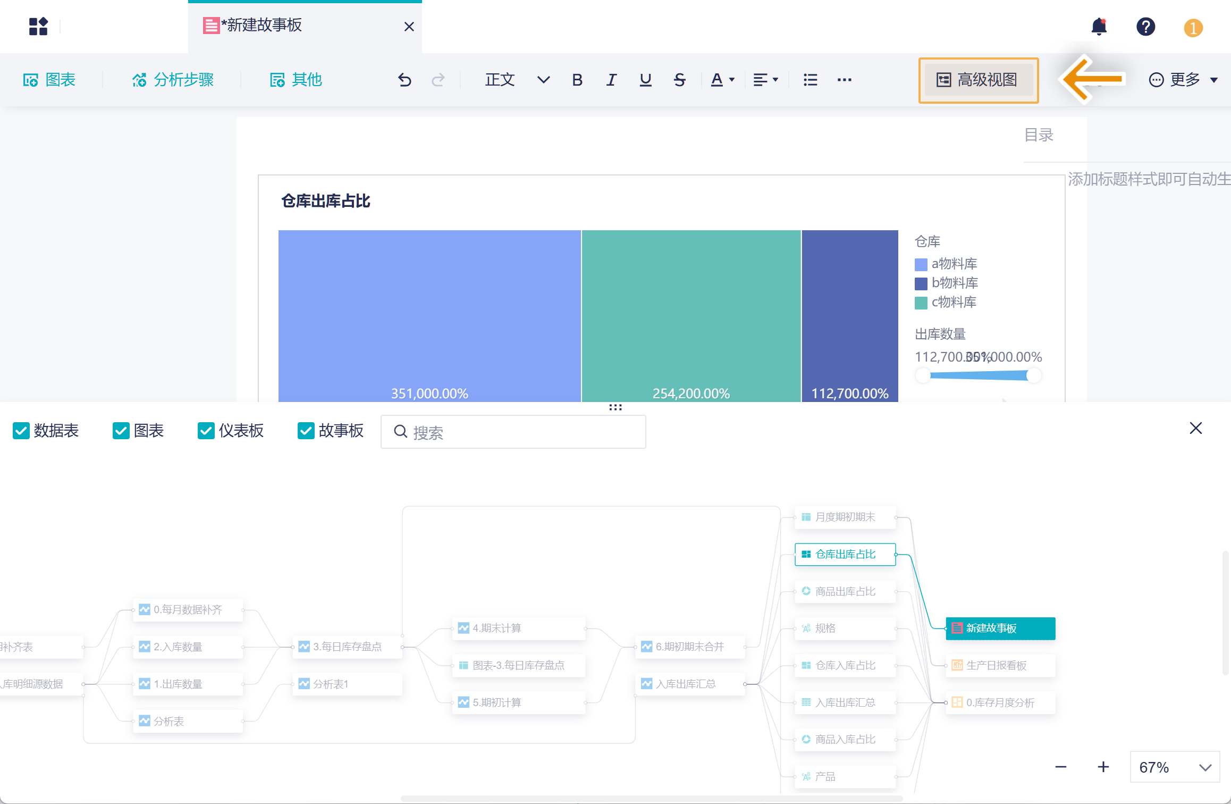
Task: Click the panel resize grip dots
Action: pyautogui.click(x=615, y=407)
